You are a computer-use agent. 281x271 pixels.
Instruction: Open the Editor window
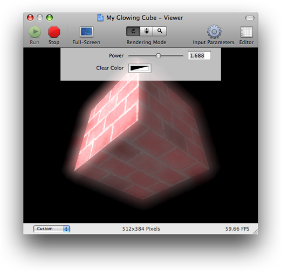246,32
